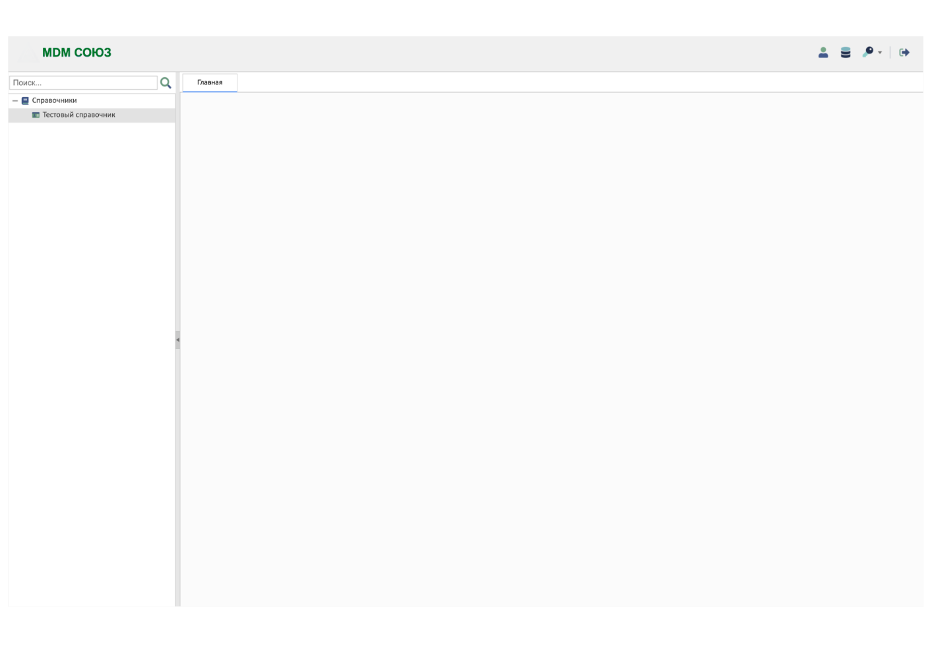
Task: Click the key access icon
Action: pyautogui.click(x=868, y=51)
